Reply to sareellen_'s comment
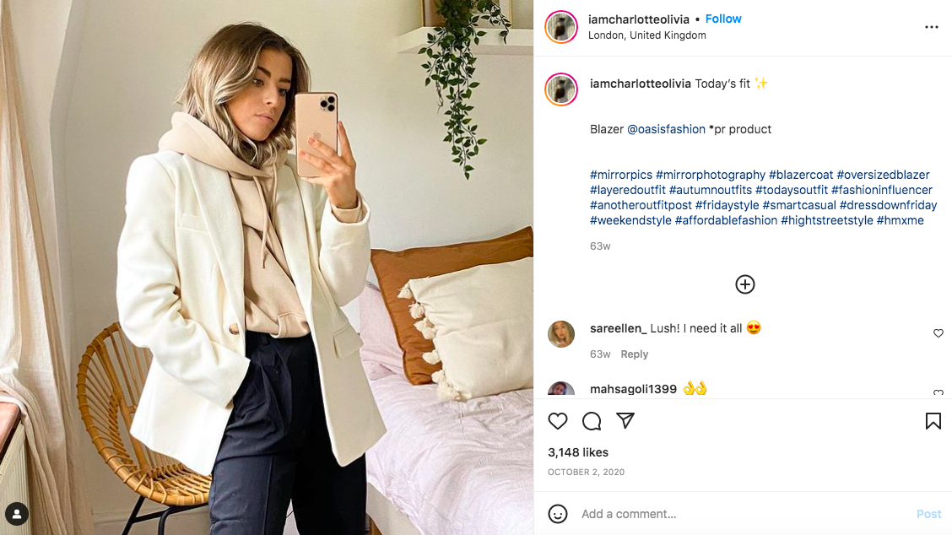The height and width of the screenshot is (535, 952). (x=634, y=354)
